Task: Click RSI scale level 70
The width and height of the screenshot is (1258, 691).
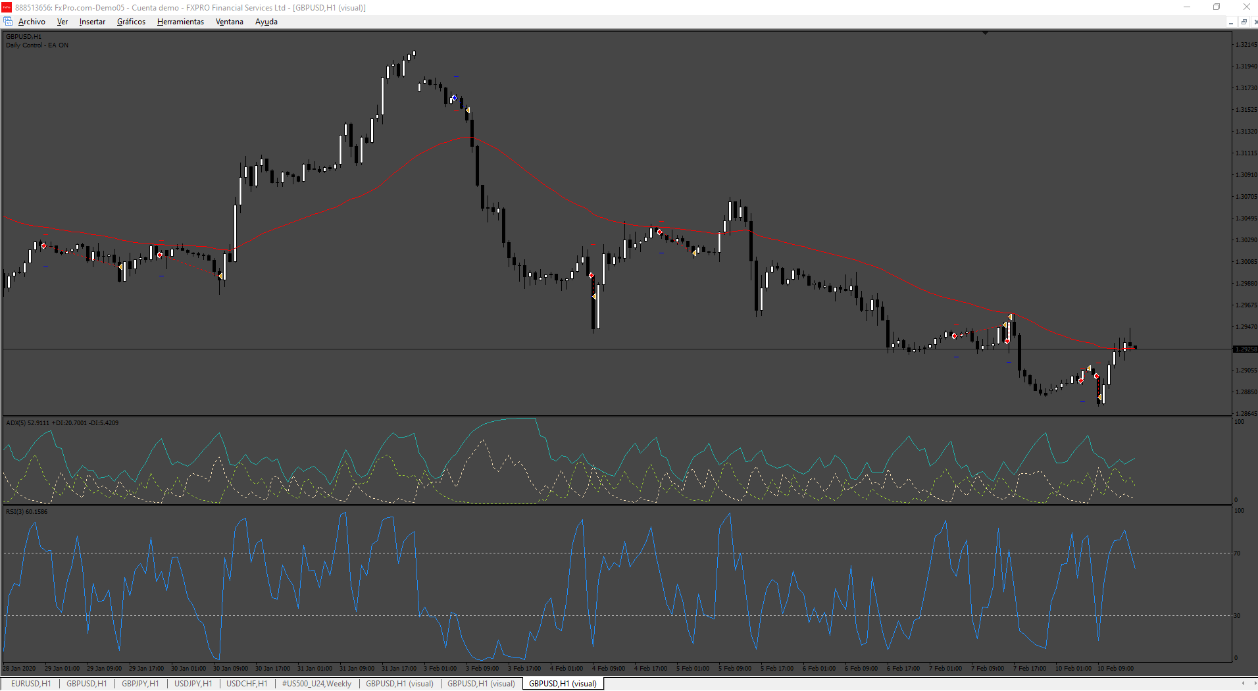Action: [1237, 553]
